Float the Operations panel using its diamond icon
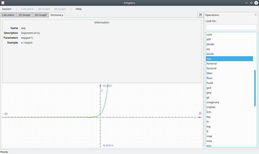 click(x=256, y=15)
